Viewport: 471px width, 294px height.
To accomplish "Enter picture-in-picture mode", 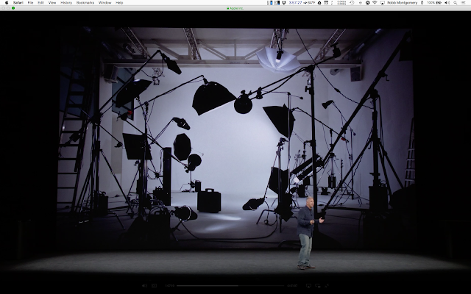I will pyautogui.click(x=318, y=286).
